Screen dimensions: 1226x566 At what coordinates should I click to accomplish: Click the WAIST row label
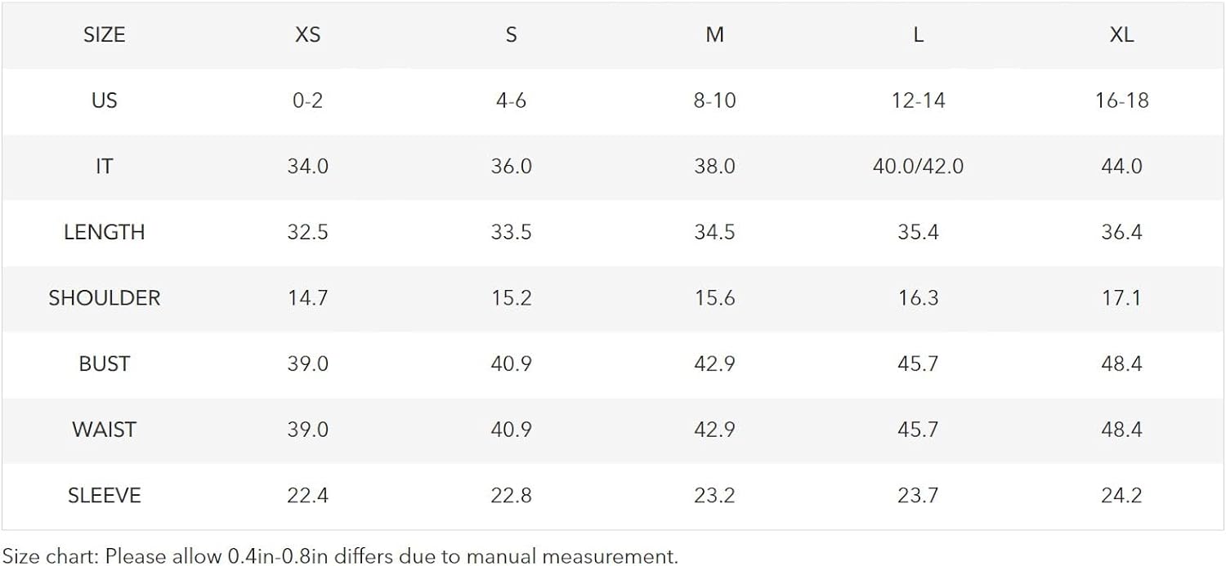click(x=104, y=430)
